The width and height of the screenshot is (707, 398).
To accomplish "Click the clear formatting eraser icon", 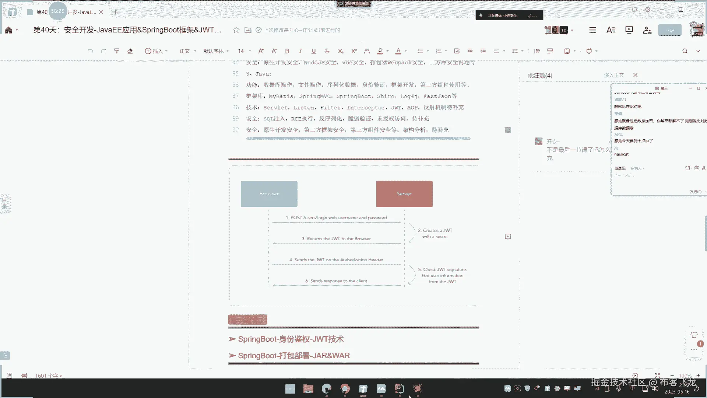I will coord(130,51).
